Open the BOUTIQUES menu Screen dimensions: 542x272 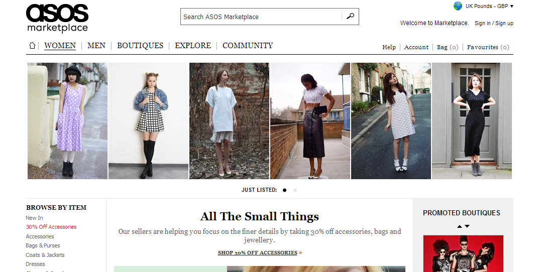pyautogui.click(x=140, y=46)
